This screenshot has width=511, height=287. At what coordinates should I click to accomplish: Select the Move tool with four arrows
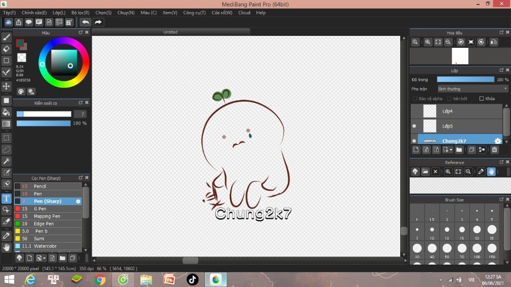point(6,86)
